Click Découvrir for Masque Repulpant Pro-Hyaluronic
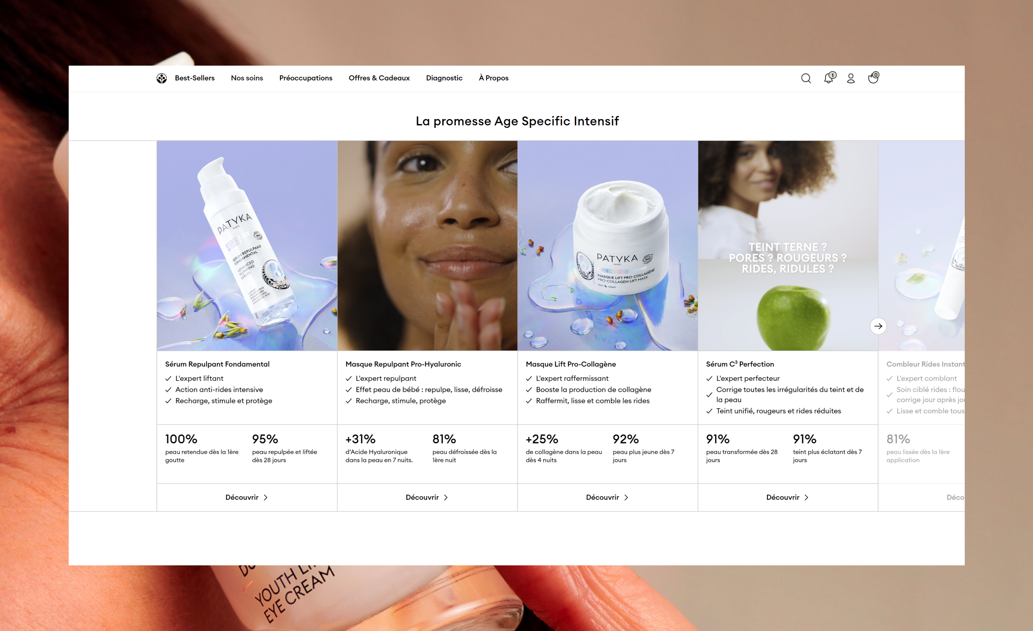The width and height of the screenshot is (1033, 631). pos(427,498)
